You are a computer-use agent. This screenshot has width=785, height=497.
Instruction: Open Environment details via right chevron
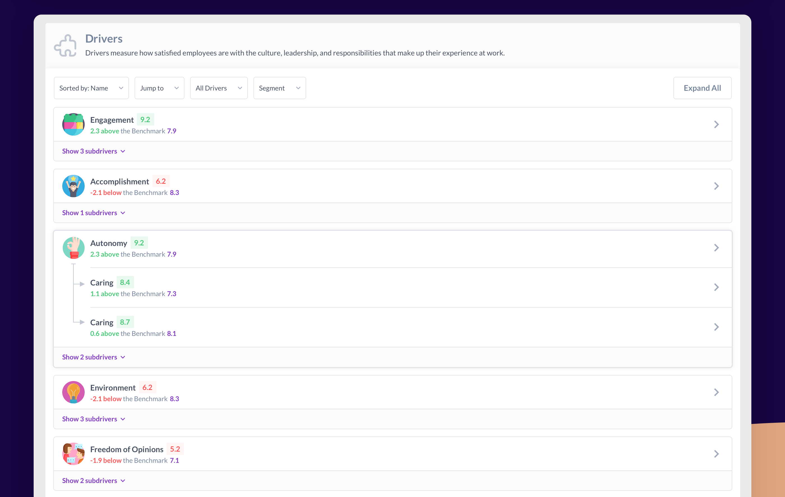[x=716, y=392]
